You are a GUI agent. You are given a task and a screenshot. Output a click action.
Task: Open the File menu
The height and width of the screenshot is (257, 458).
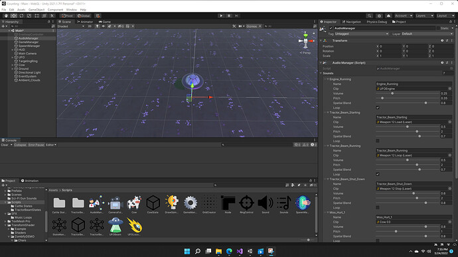(4, 10)
